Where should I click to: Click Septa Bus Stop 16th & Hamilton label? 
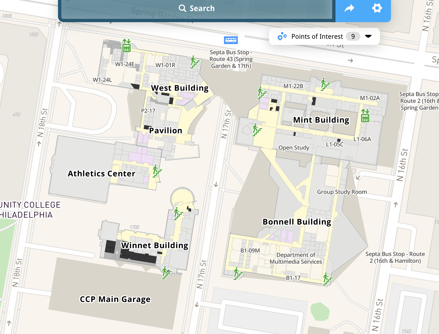click(395, 257)
